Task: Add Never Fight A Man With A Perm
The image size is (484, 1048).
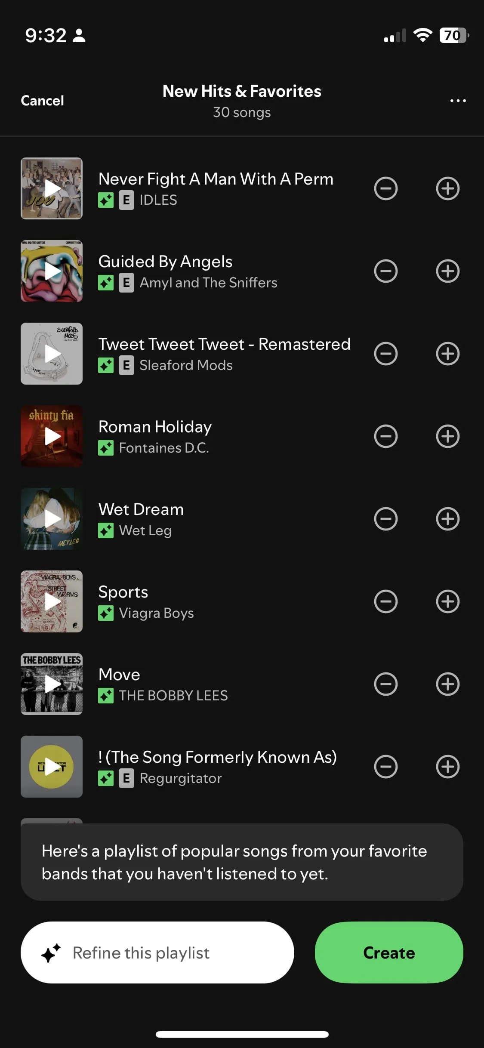Action: [x=447, y=188]
